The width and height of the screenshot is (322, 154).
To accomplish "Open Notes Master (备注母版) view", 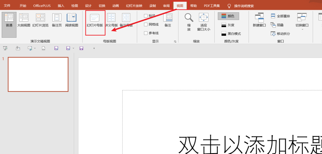I will tap(126, 20).
